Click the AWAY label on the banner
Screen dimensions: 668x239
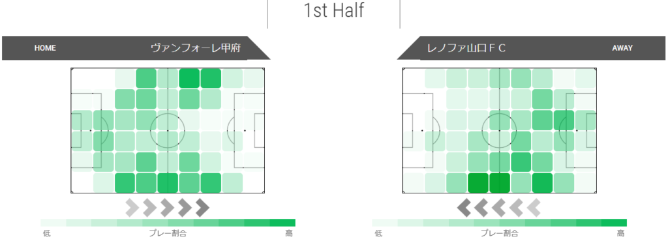point(622,48)
